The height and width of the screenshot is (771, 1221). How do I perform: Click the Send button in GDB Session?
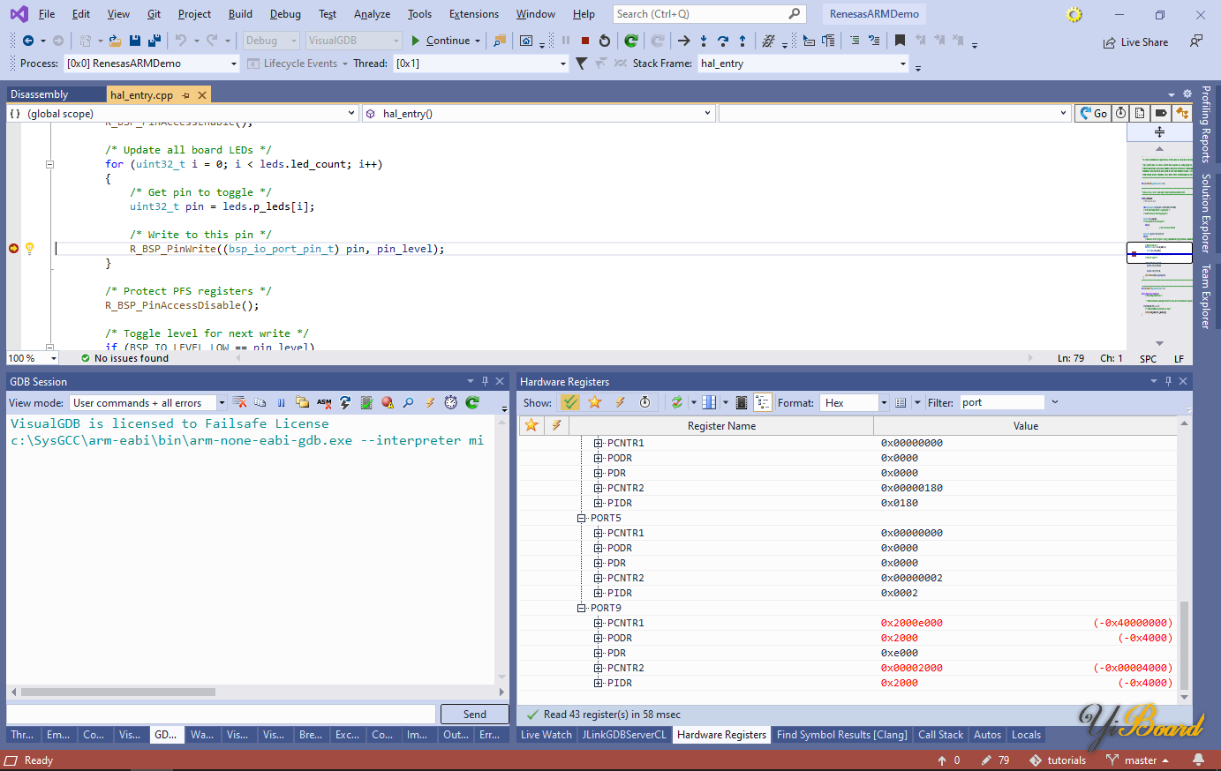pos(474,715)
